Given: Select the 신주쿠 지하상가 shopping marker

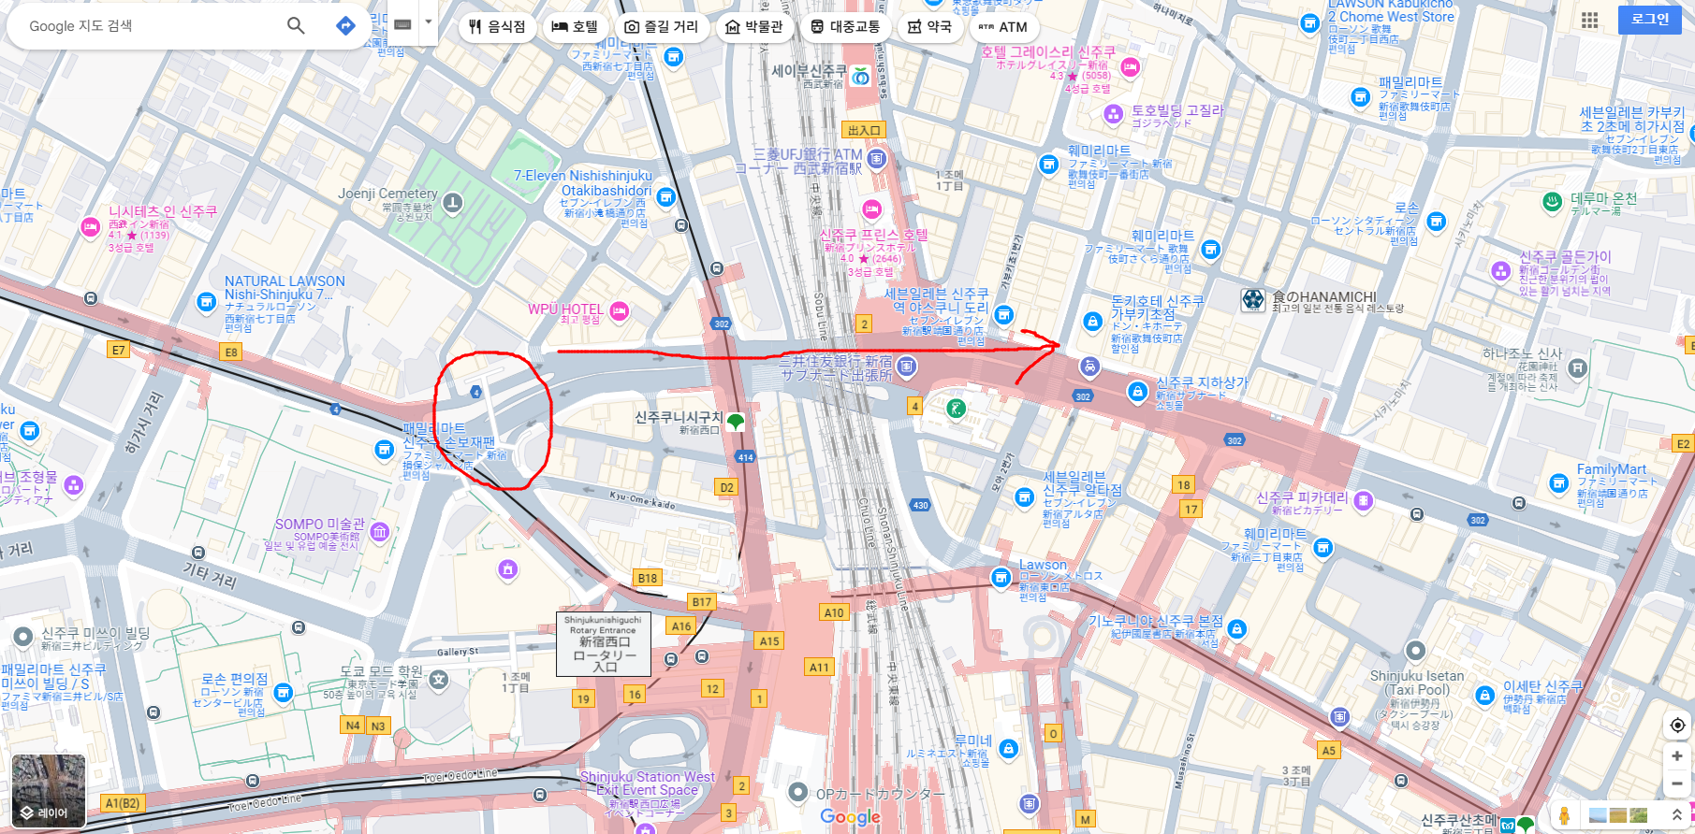Looking at the screenshot, I should click(1137, 392).
